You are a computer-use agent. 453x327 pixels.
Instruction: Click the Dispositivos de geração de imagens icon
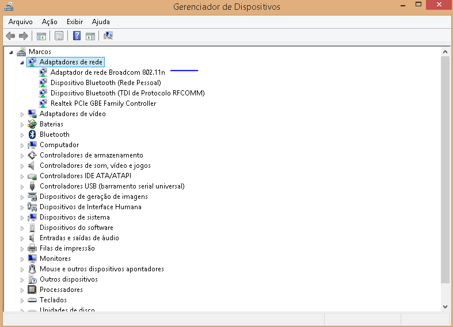point(32,197)
